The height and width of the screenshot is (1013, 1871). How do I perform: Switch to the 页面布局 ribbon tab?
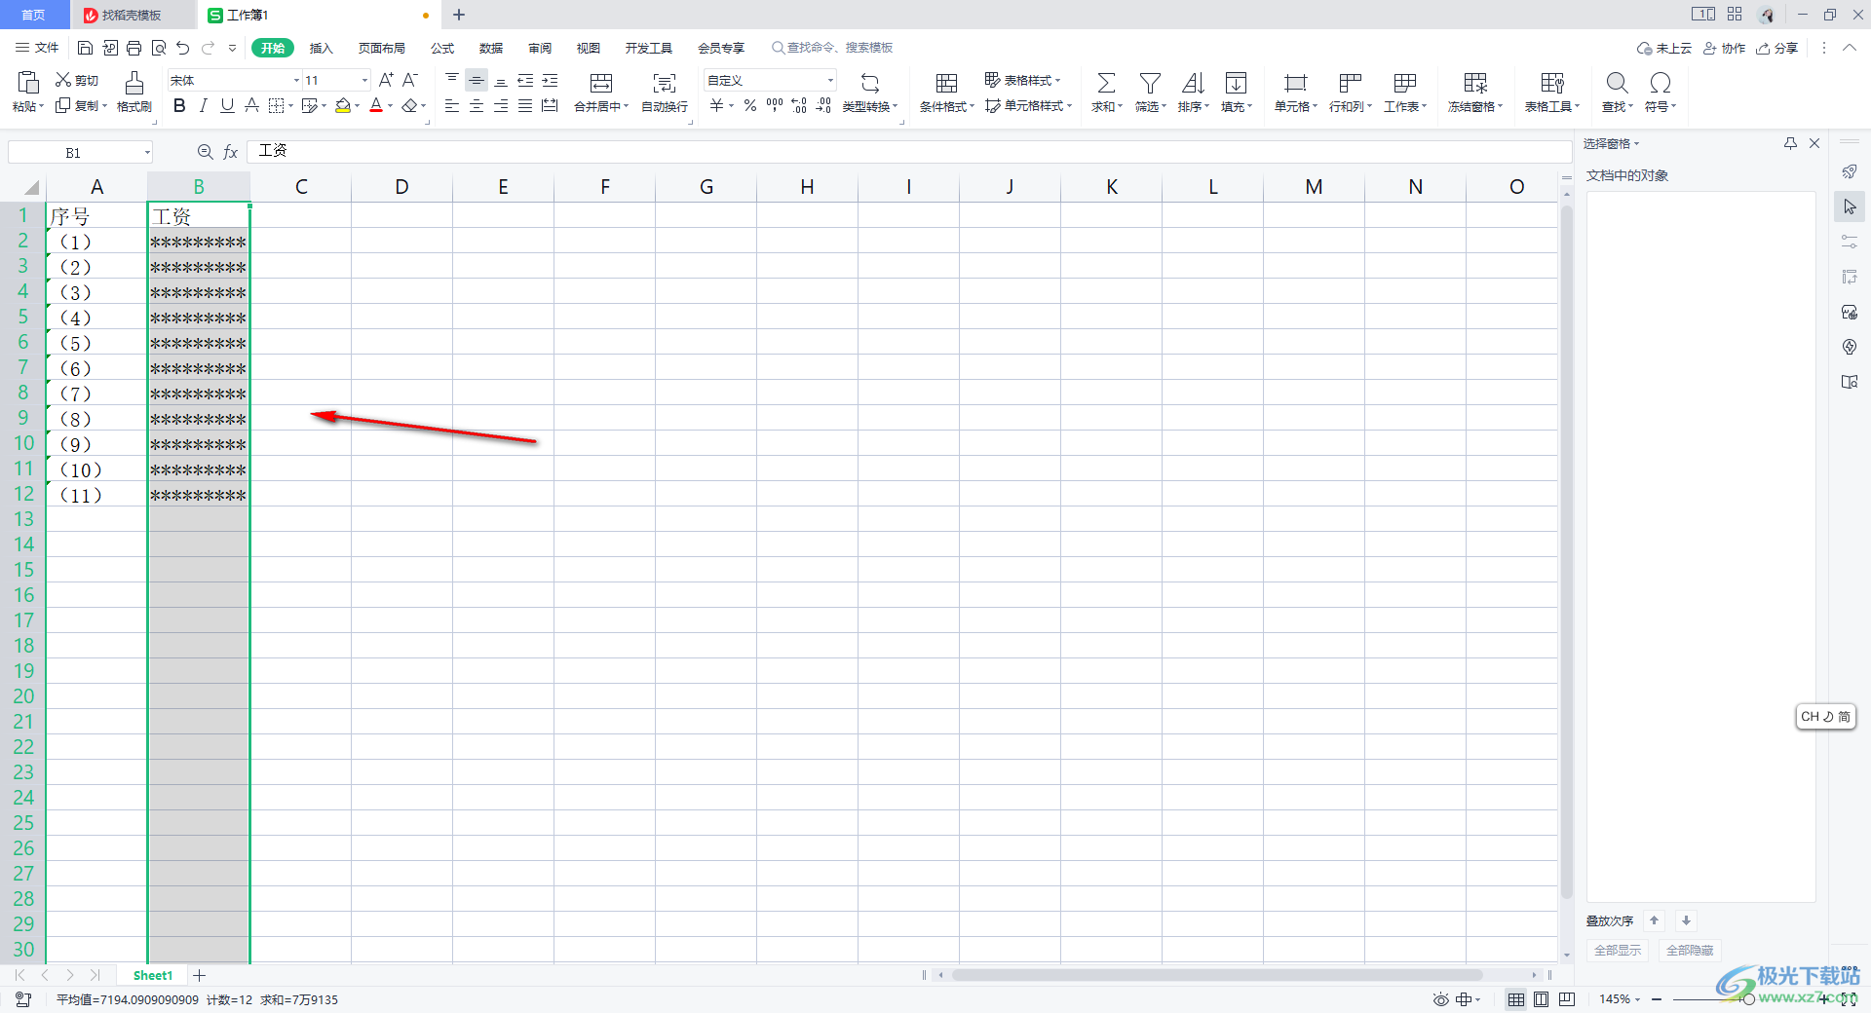coord(381,48)
